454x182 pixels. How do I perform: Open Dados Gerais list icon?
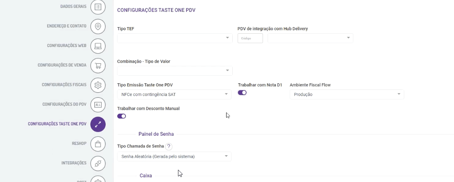(98, 7)
